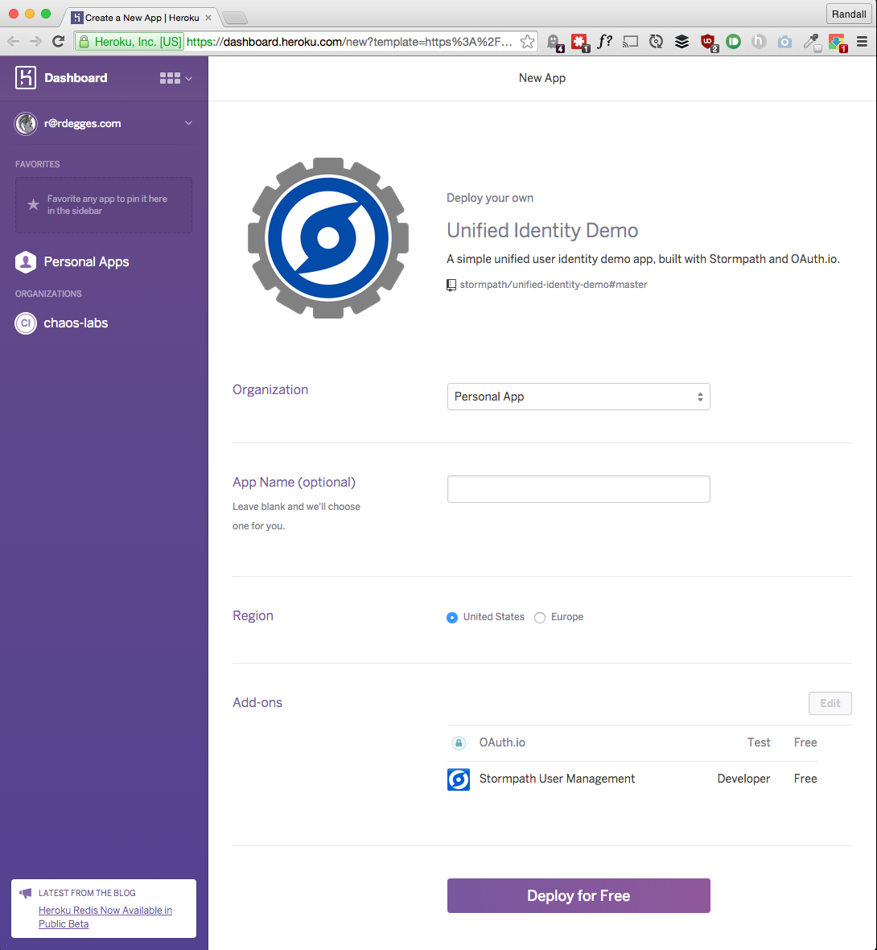877x950 pixels.
Task: Click the browser forward arrow
Action: coord(35,41)
